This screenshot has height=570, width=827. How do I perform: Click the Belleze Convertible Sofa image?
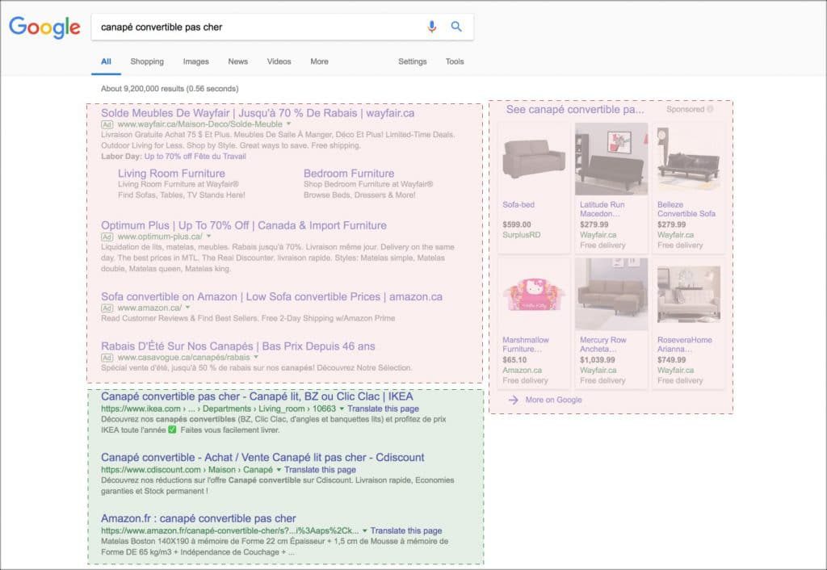pyautogui.click(x=688, y=159)
